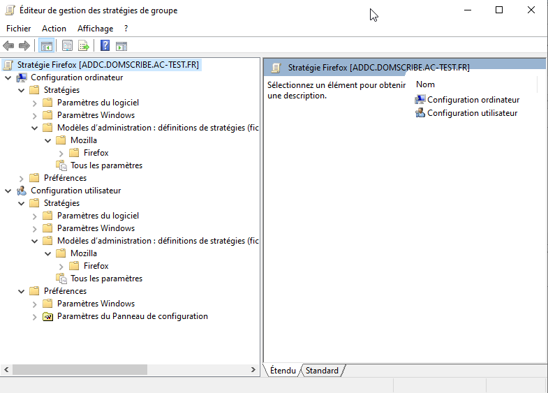548x393 pixels.
Task: Open the Action menu
Action: coord(54,29)
